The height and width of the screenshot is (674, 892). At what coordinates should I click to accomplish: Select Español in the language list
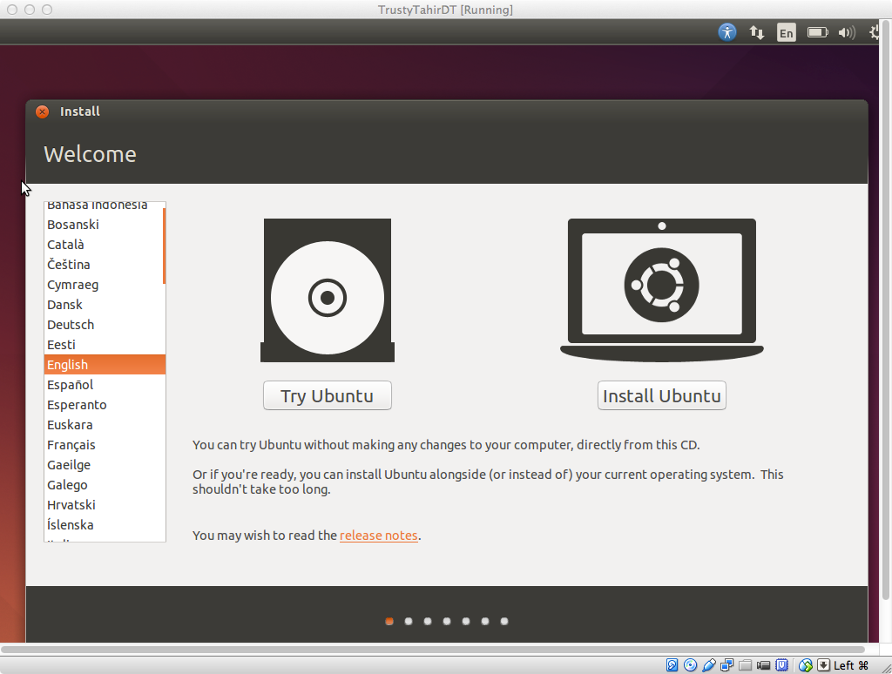click(x=105, y=385)
